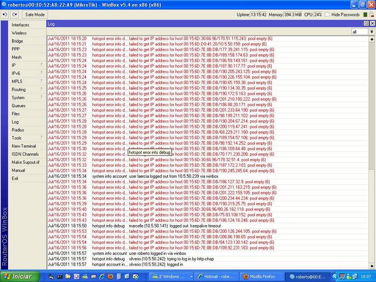Open the PPP menu item
376x282 pixels.
27,49
